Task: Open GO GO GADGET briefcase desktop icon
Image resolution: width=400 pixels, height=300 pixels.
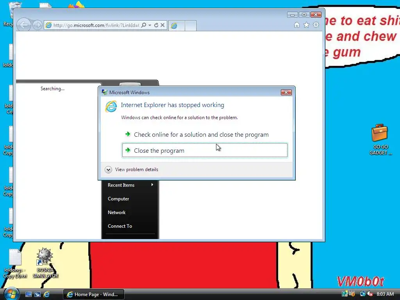Action: [x=380, y=139]
